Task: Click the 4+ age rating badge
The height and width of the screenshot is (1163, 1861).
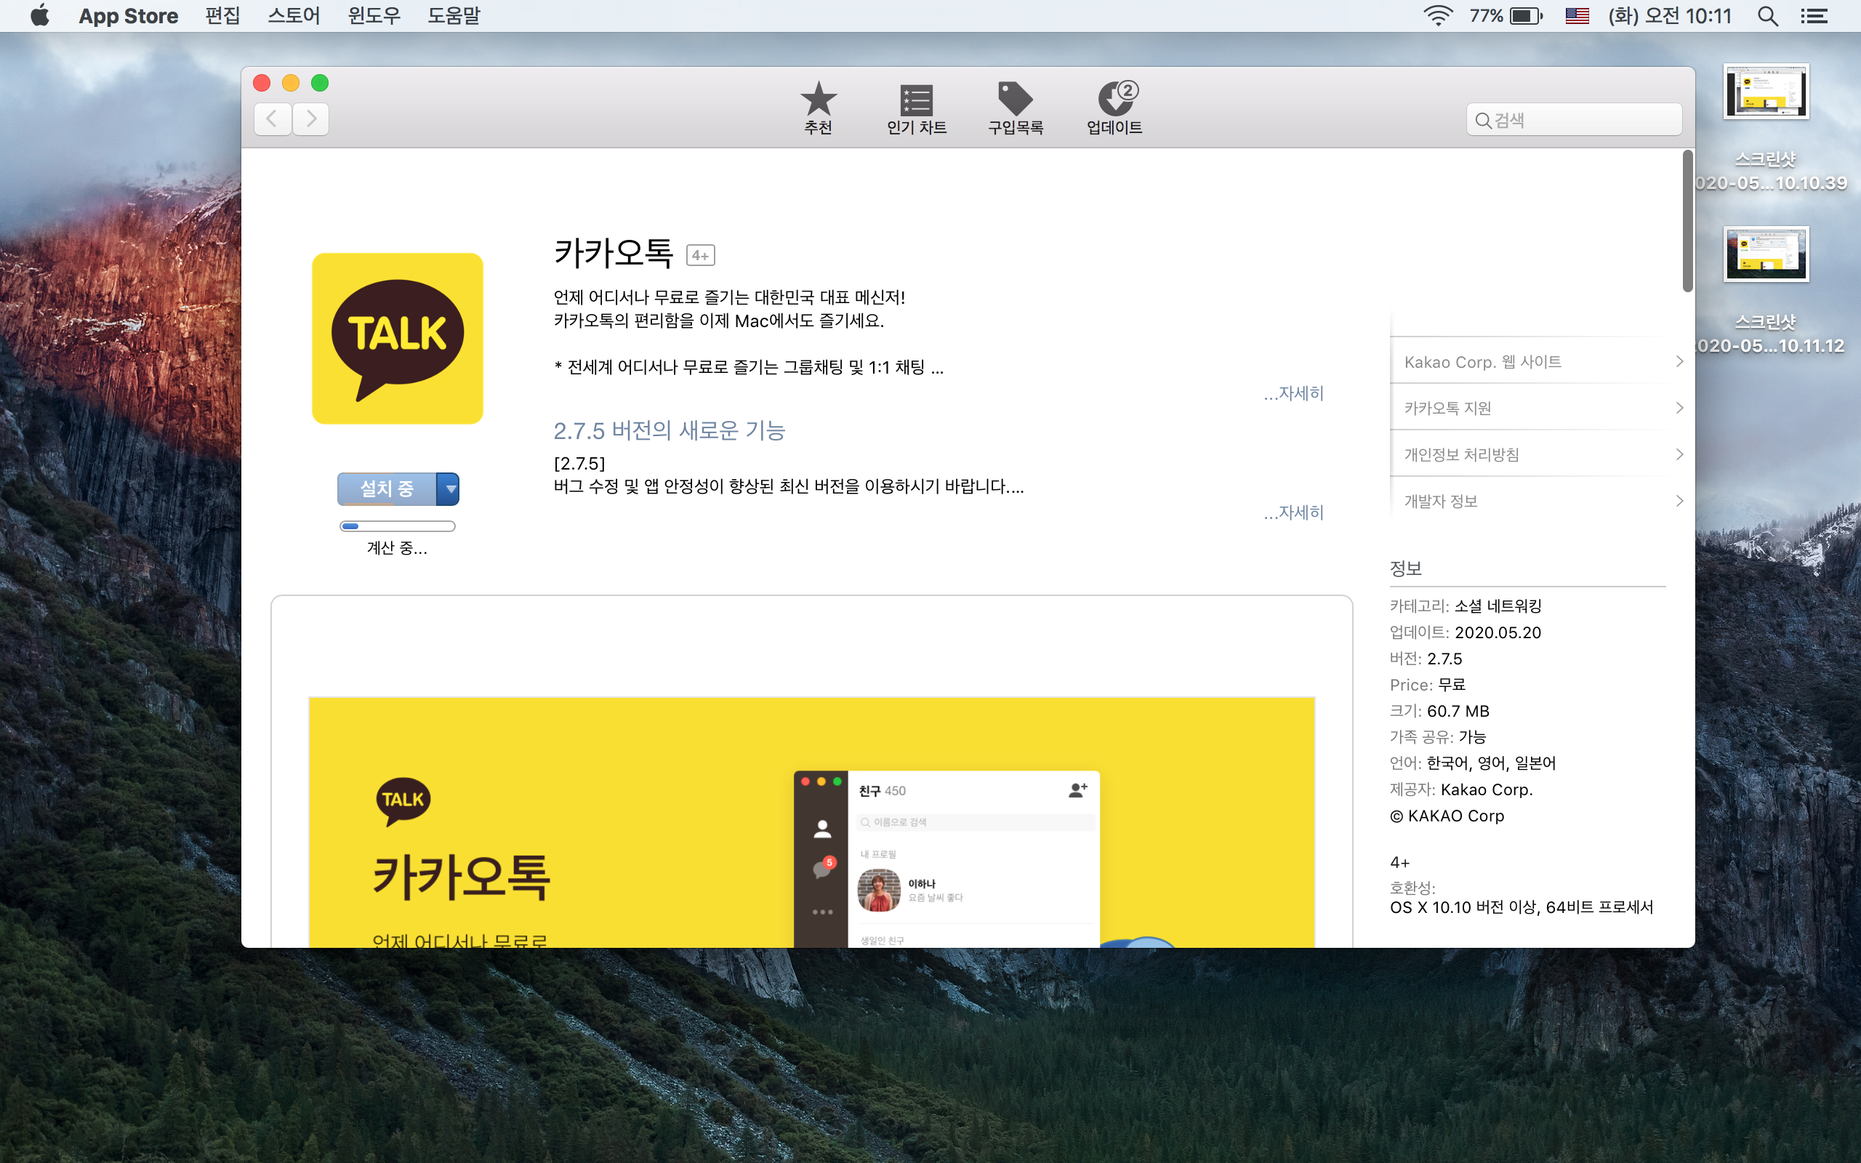Action: 700,255
